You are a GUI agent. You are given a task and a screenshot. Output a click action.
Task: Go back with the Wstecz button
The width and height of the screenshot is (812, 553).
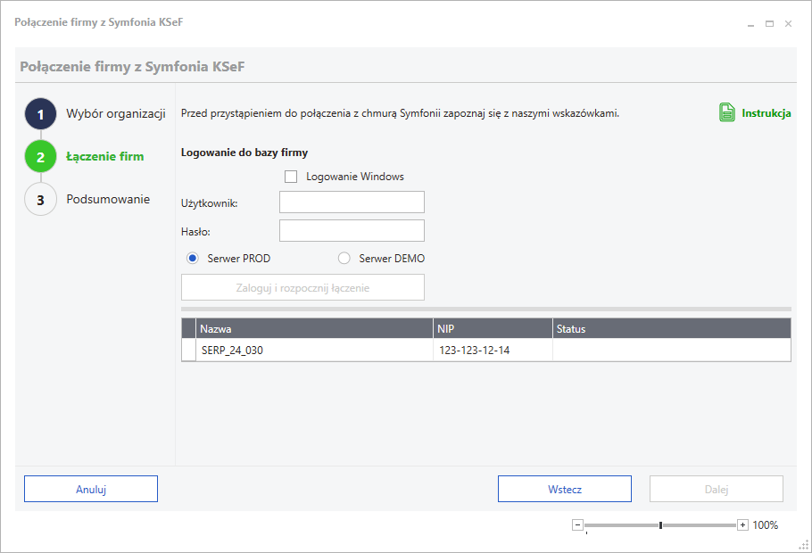(x=565, y=489)
